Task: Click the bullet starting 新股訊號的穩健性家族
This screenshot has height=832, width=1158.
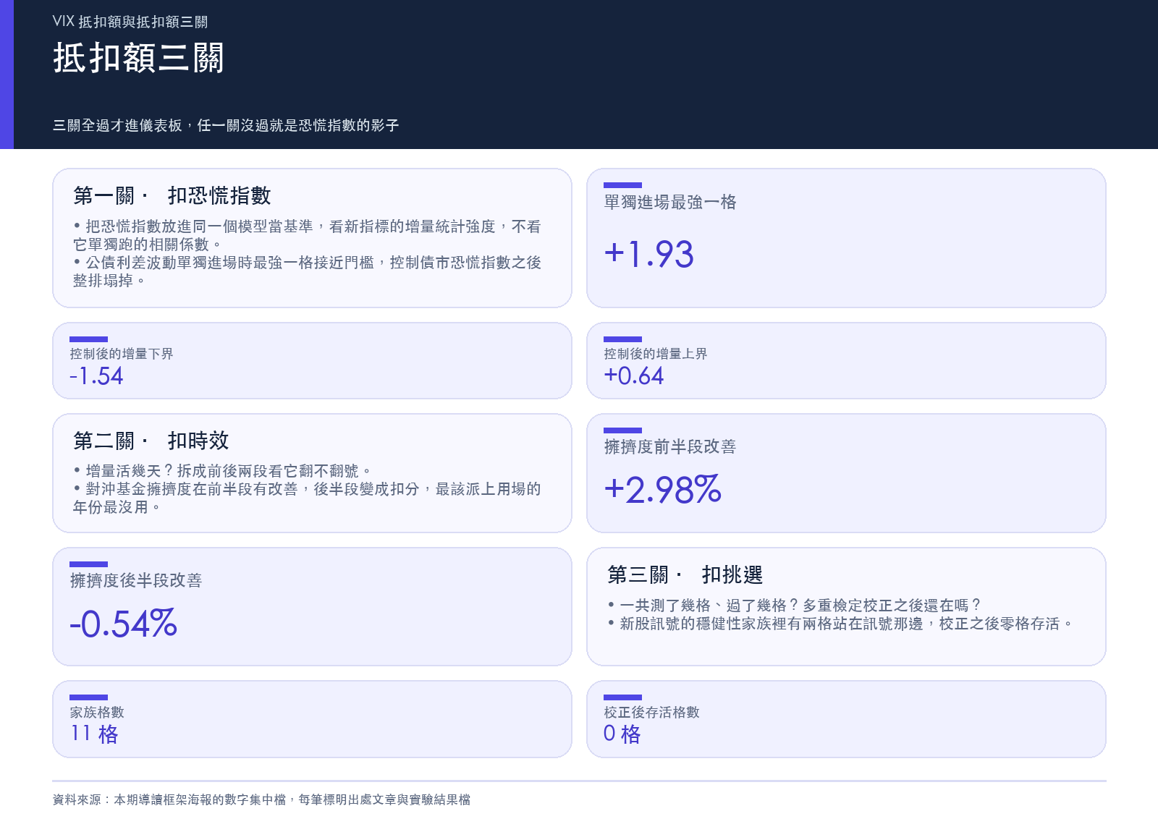Action: click(x=840, y=623)
